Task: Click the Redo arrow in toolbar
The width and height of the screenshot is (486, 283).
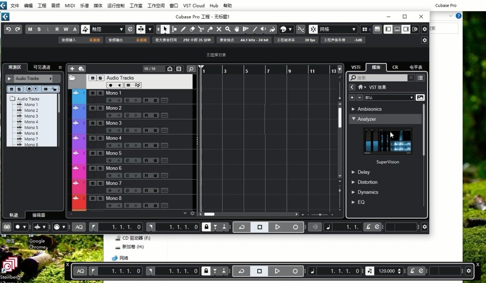Action: click(18, 29)
